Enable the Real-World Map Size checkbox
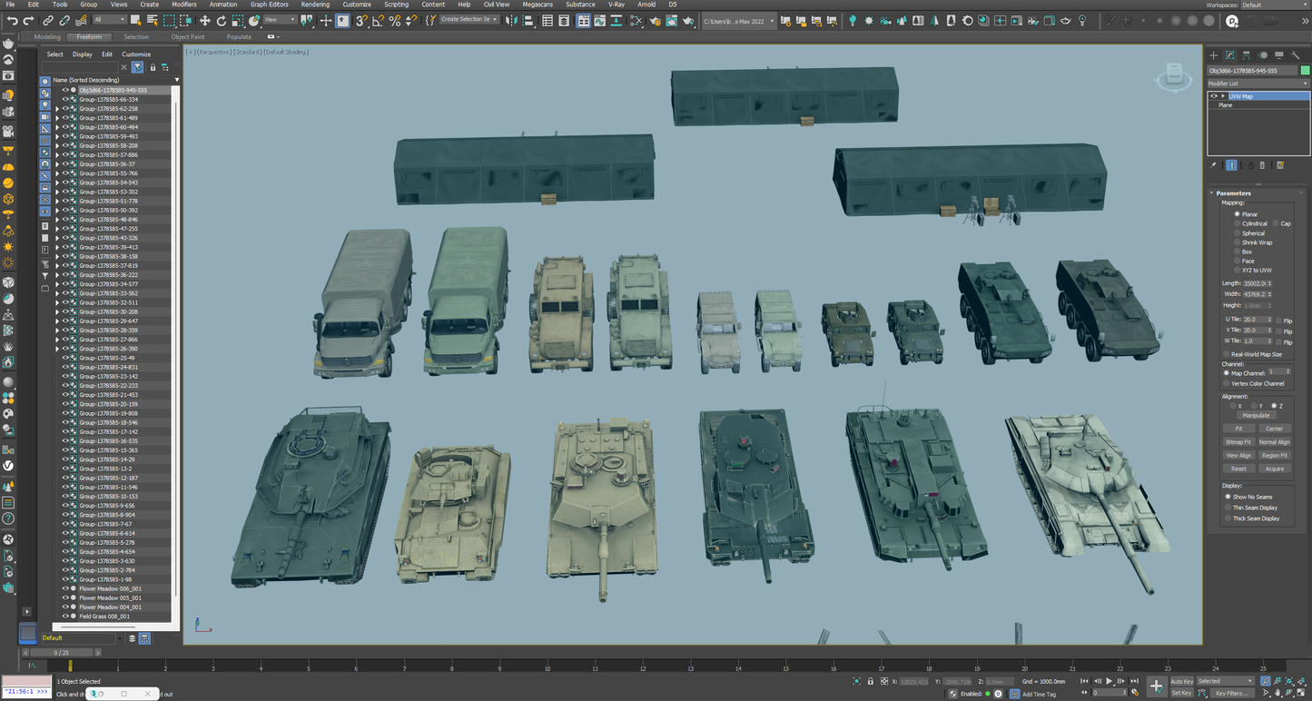Screen dimensions: 1312x701 point(1226,354)
